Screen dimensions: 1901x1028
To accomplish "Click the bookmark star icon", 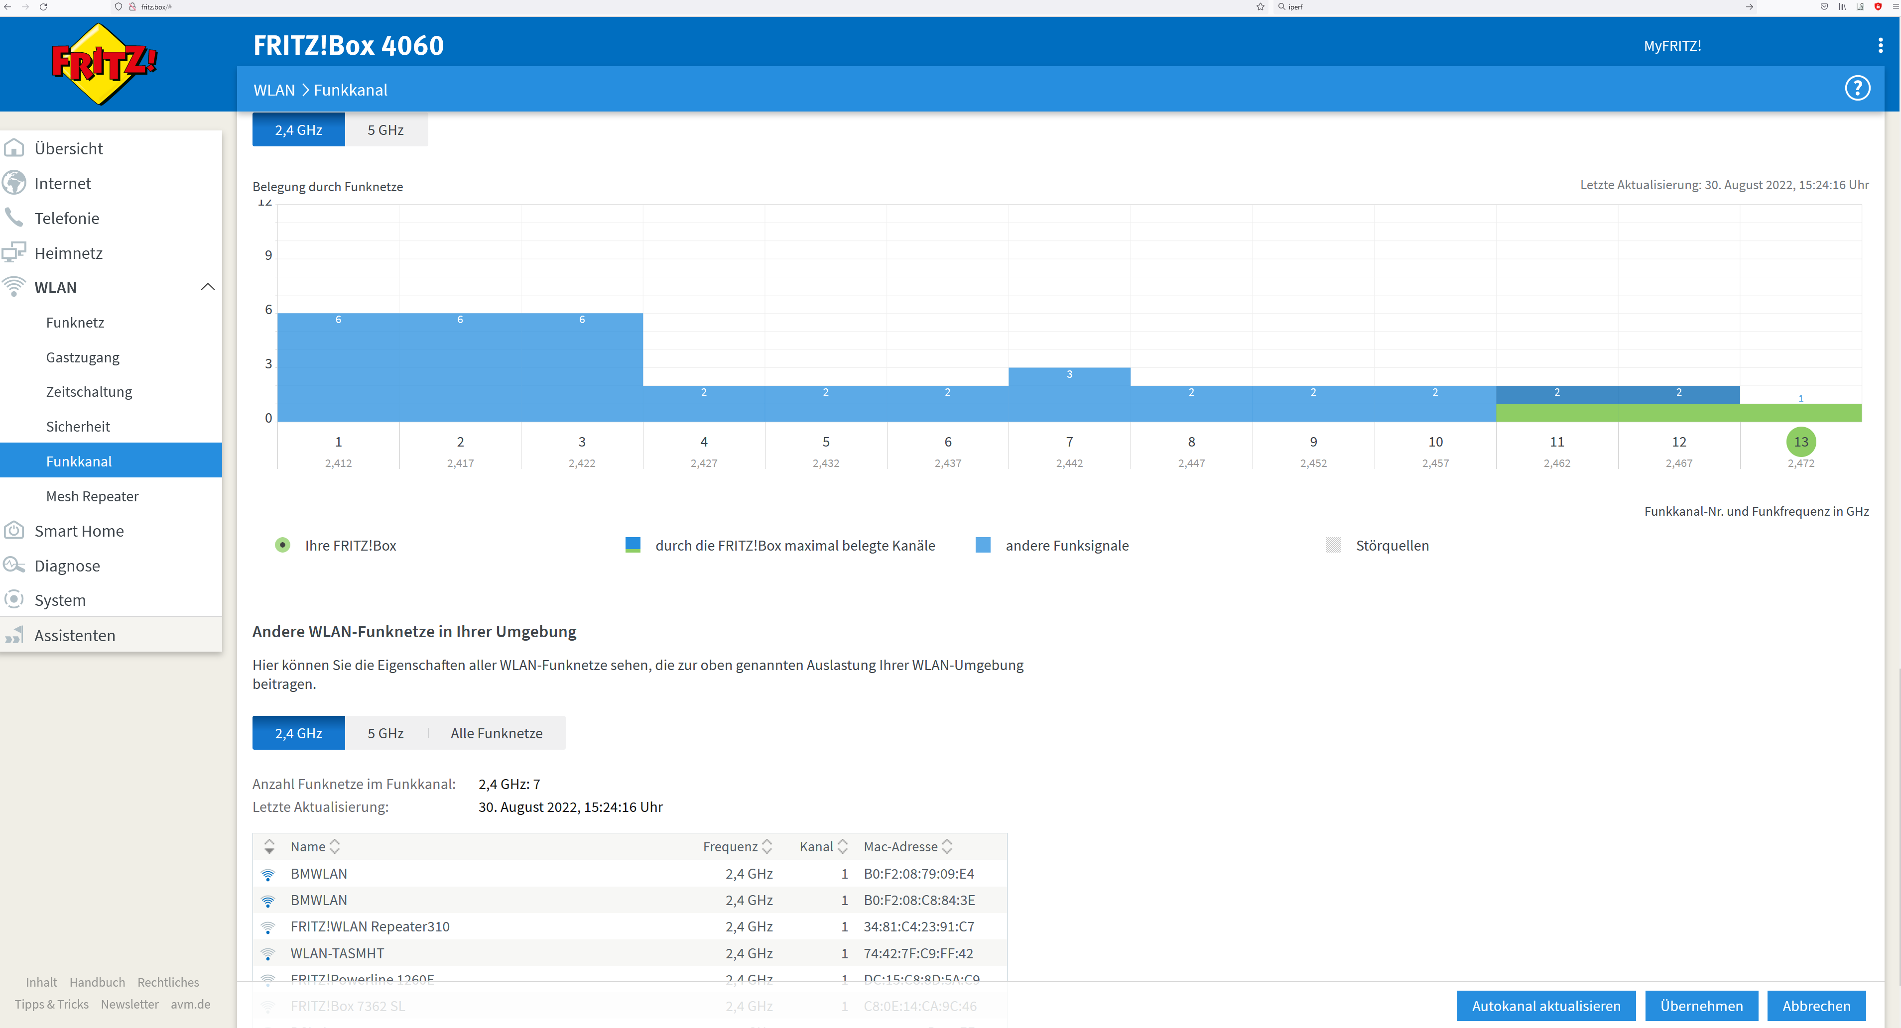I will [1261, 6].
